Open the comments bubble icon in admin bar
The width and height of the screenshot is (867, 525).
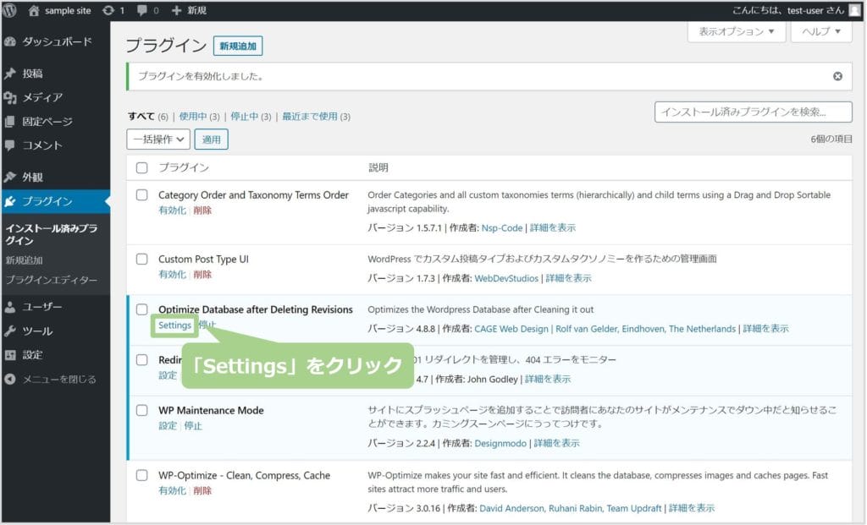coord(142,10)
